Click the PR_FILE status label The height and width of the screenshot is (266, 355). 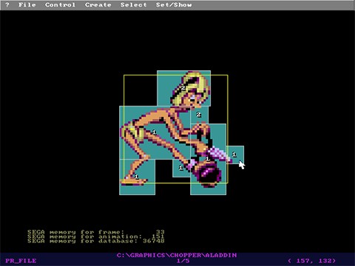[x=21, y=261]
